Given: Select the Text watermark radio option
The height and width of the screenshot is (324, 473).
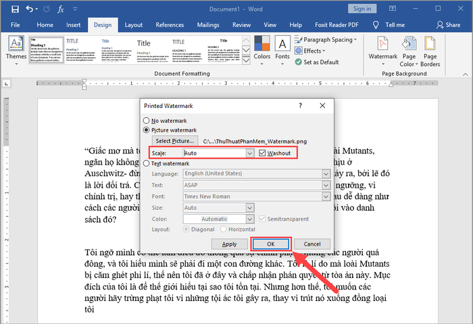Looking at the screenshot, I should [147, 163].
